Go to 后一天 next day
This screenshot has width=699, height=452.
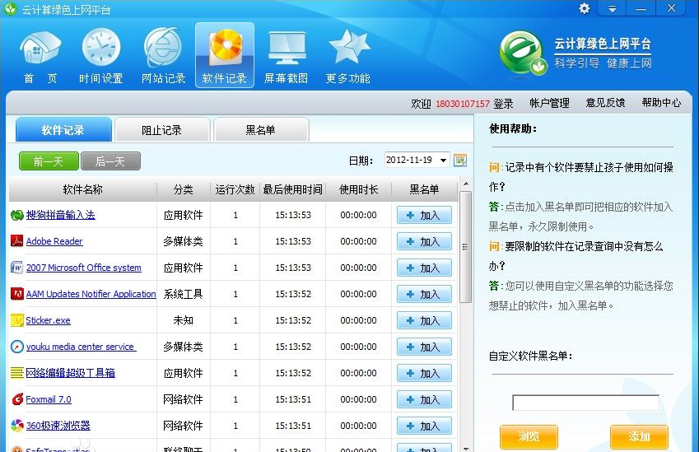110,161
